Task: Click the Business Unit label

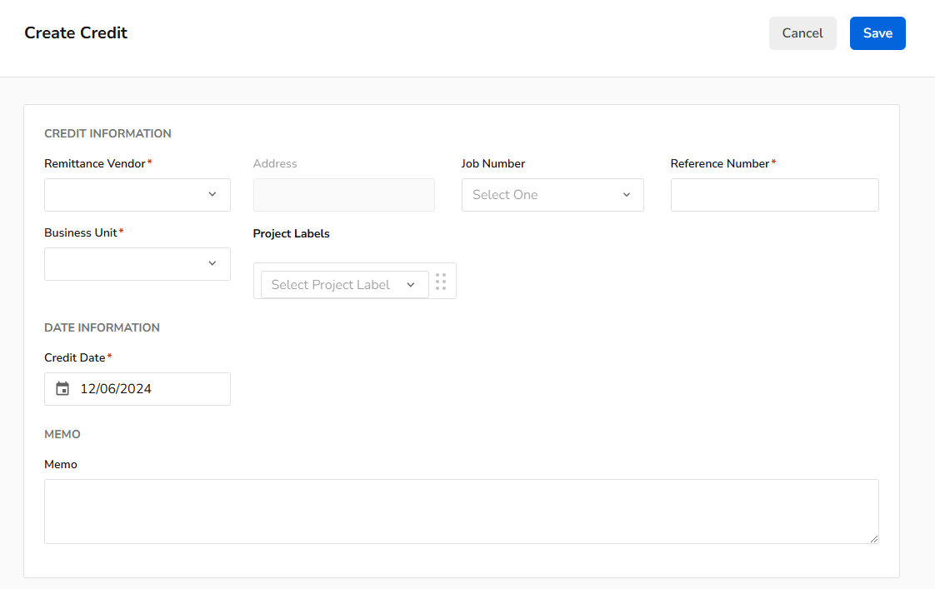Action: 81,232
